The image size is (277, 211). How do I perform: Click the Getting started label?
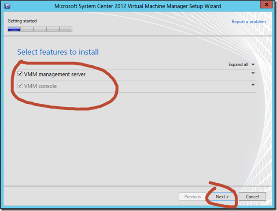tap(22, 21)
